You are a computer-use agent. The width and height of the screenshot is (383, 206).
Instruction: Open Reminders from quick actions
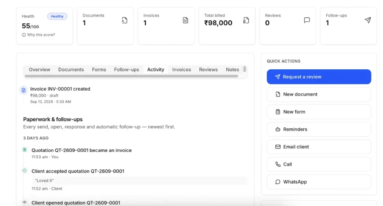pos(319,129)
